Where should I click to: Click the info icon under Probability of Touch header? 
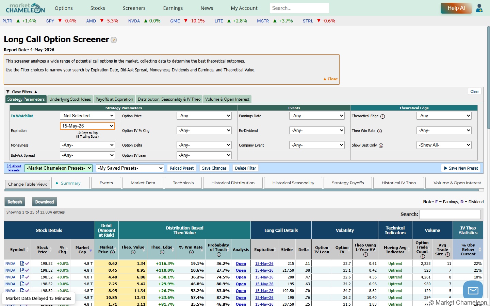(219, 254)
